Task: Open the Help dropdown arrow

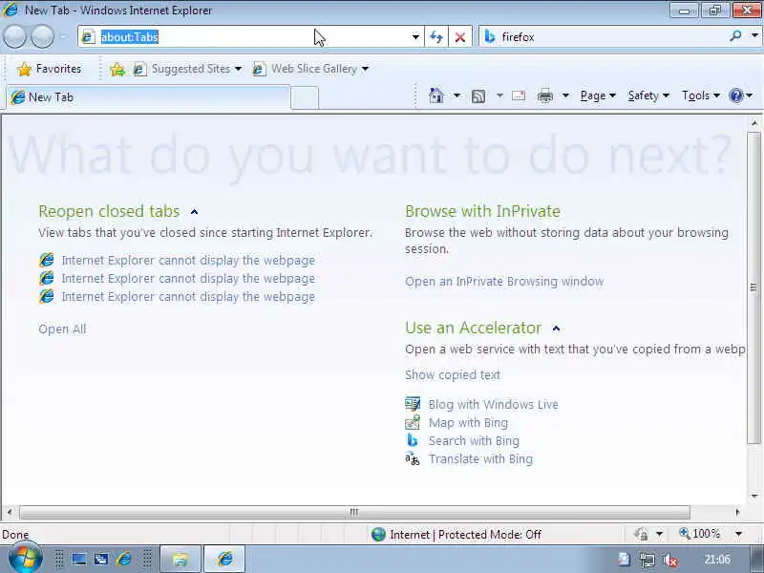Action: click(x=750, y=95)
